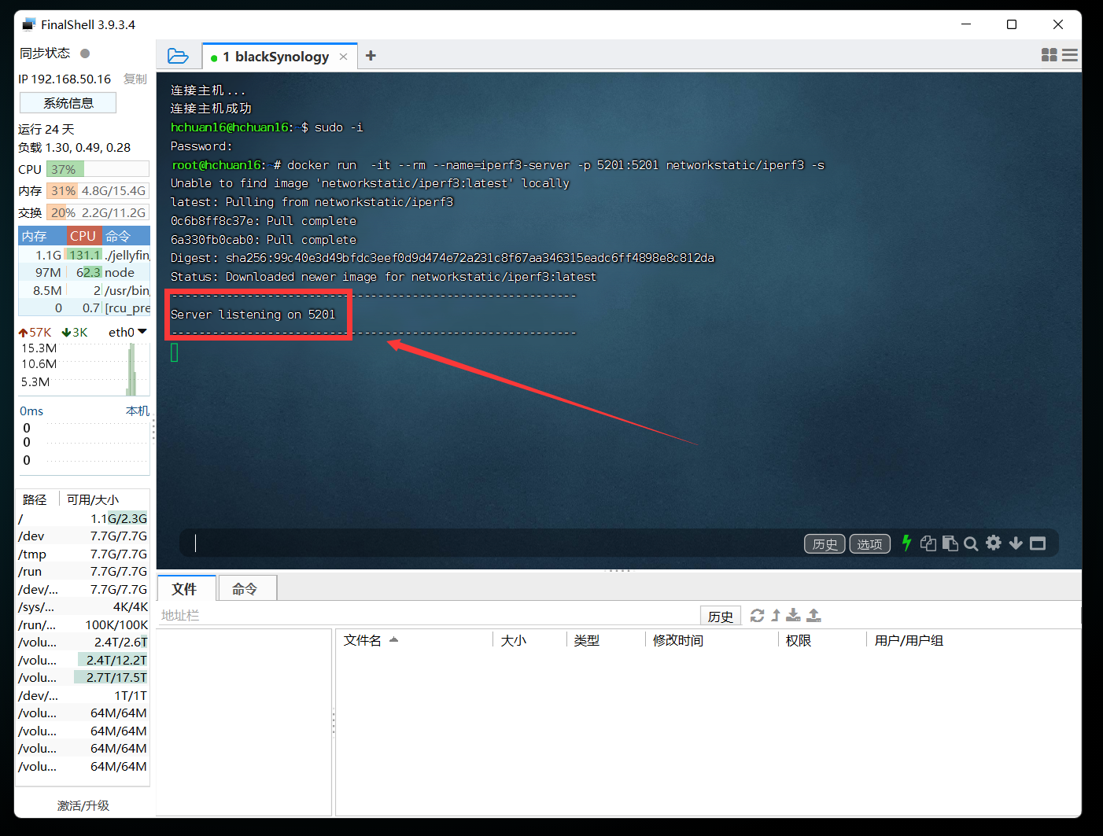
Task: Switch layout with the grid view icon
Action: [x=1049, y=55]
